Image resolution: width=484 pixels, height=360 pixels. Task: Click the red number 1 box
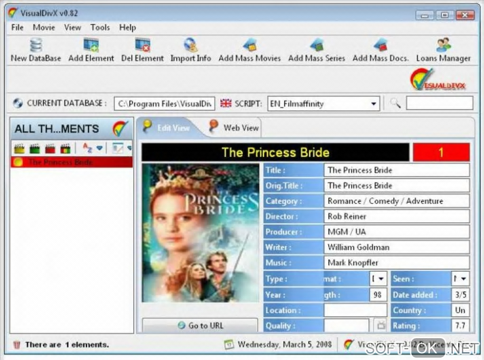coord(441,152)
